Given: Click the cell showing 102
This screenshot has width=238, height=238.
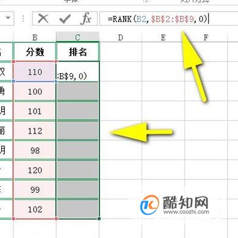Looking at the screenshot, I should (x=35, y=209).
